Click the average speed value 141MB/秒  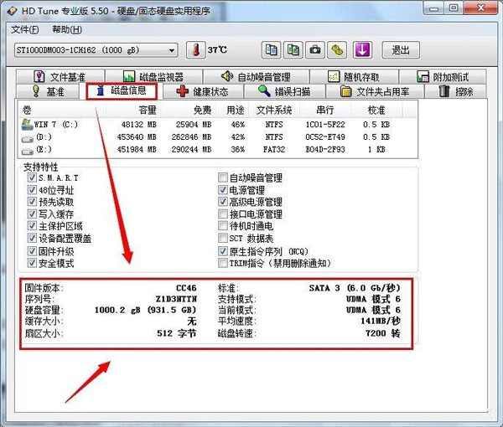coord(381,321)
